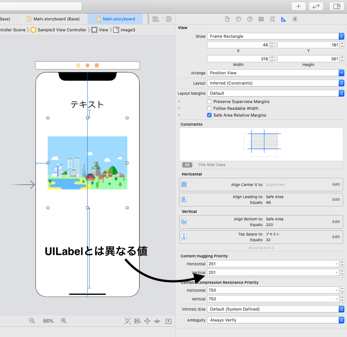Click the X value stepper

[272, 45]
